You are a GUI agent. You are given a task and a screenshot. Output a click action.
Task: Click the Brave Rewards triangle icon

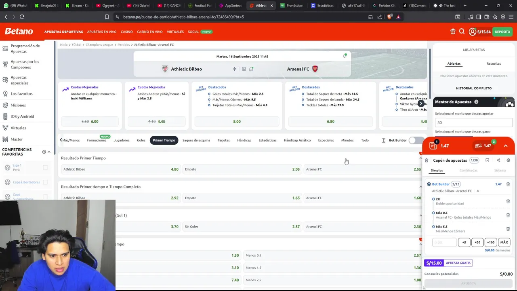[398, 17]
